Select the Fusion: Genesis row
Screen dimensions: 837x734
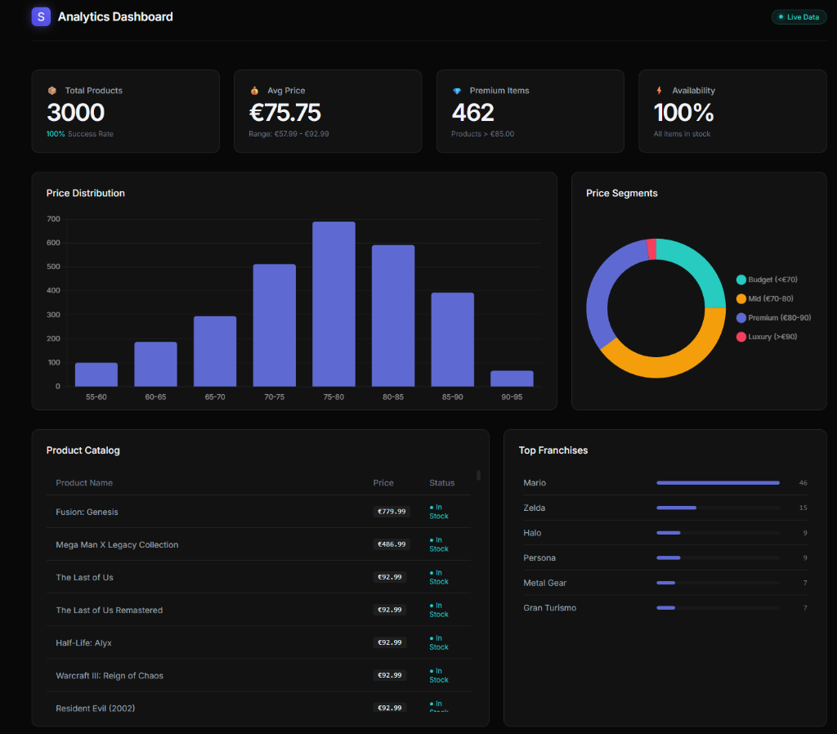(x=259, y=512)
